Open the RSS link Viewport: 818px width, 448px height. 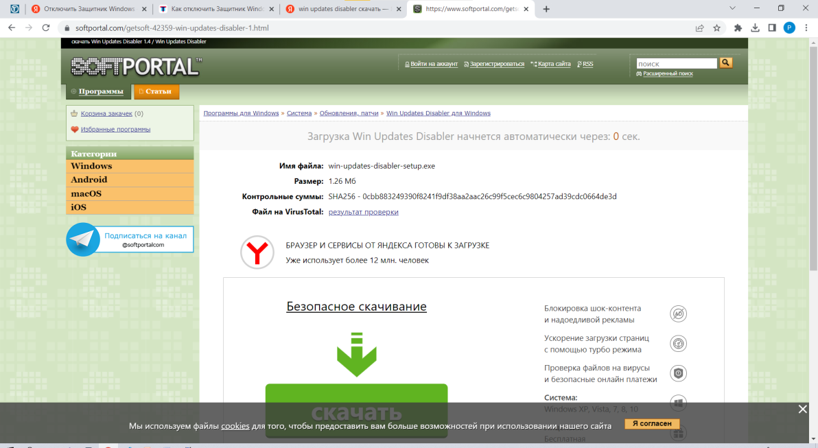tap(587, 64)
